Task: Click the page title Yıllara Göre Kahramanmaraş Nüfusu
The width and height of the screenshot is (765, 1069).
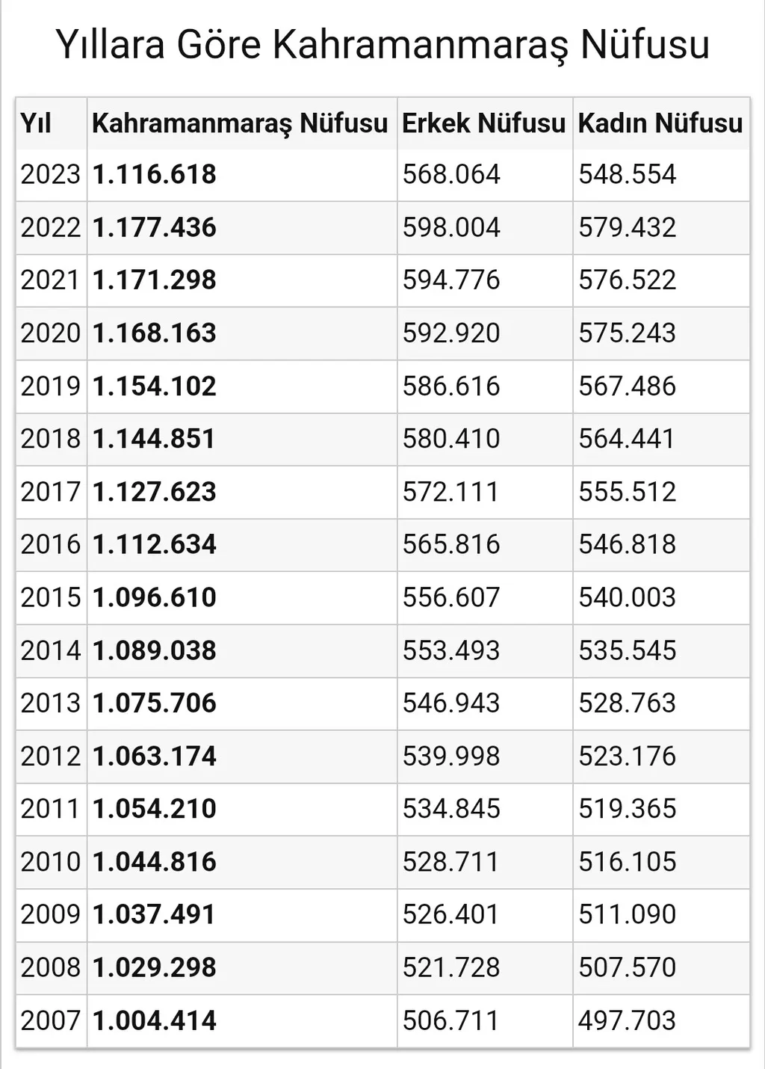Action: point(382,44)
